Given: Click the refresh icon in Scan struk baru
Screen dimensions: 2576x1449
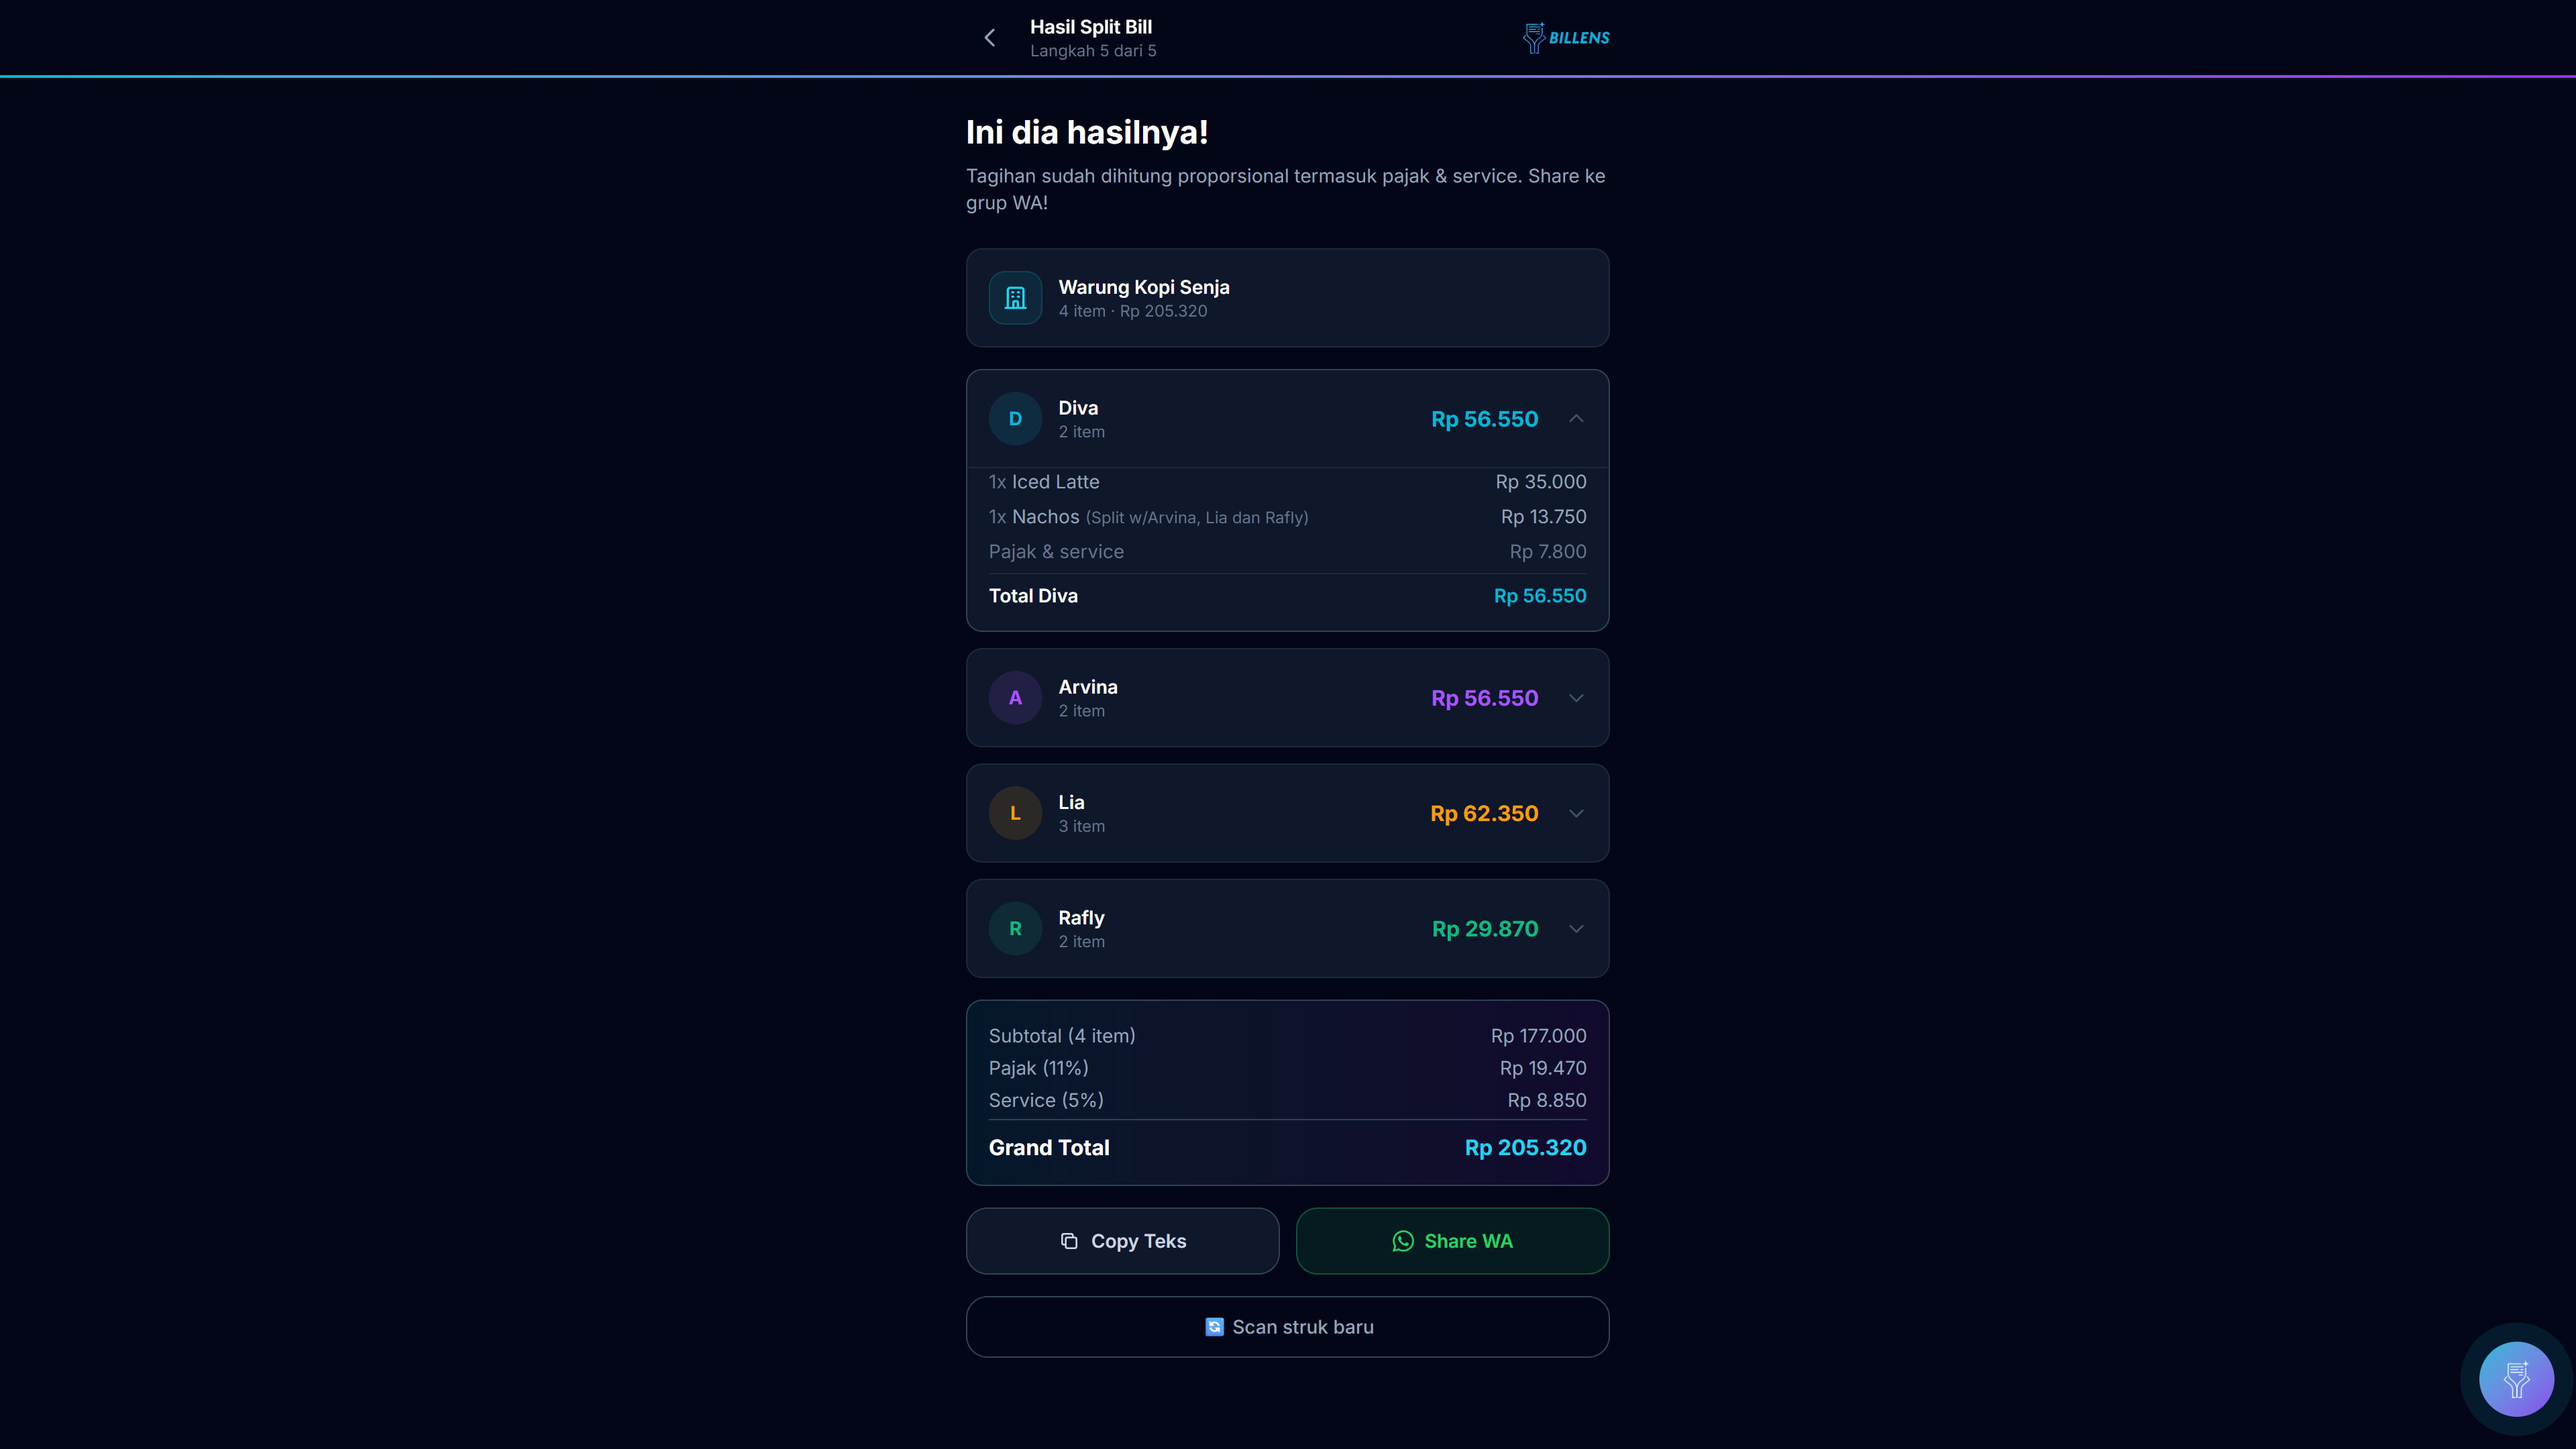Looking at the screenshot, I should point(1214,1327).
